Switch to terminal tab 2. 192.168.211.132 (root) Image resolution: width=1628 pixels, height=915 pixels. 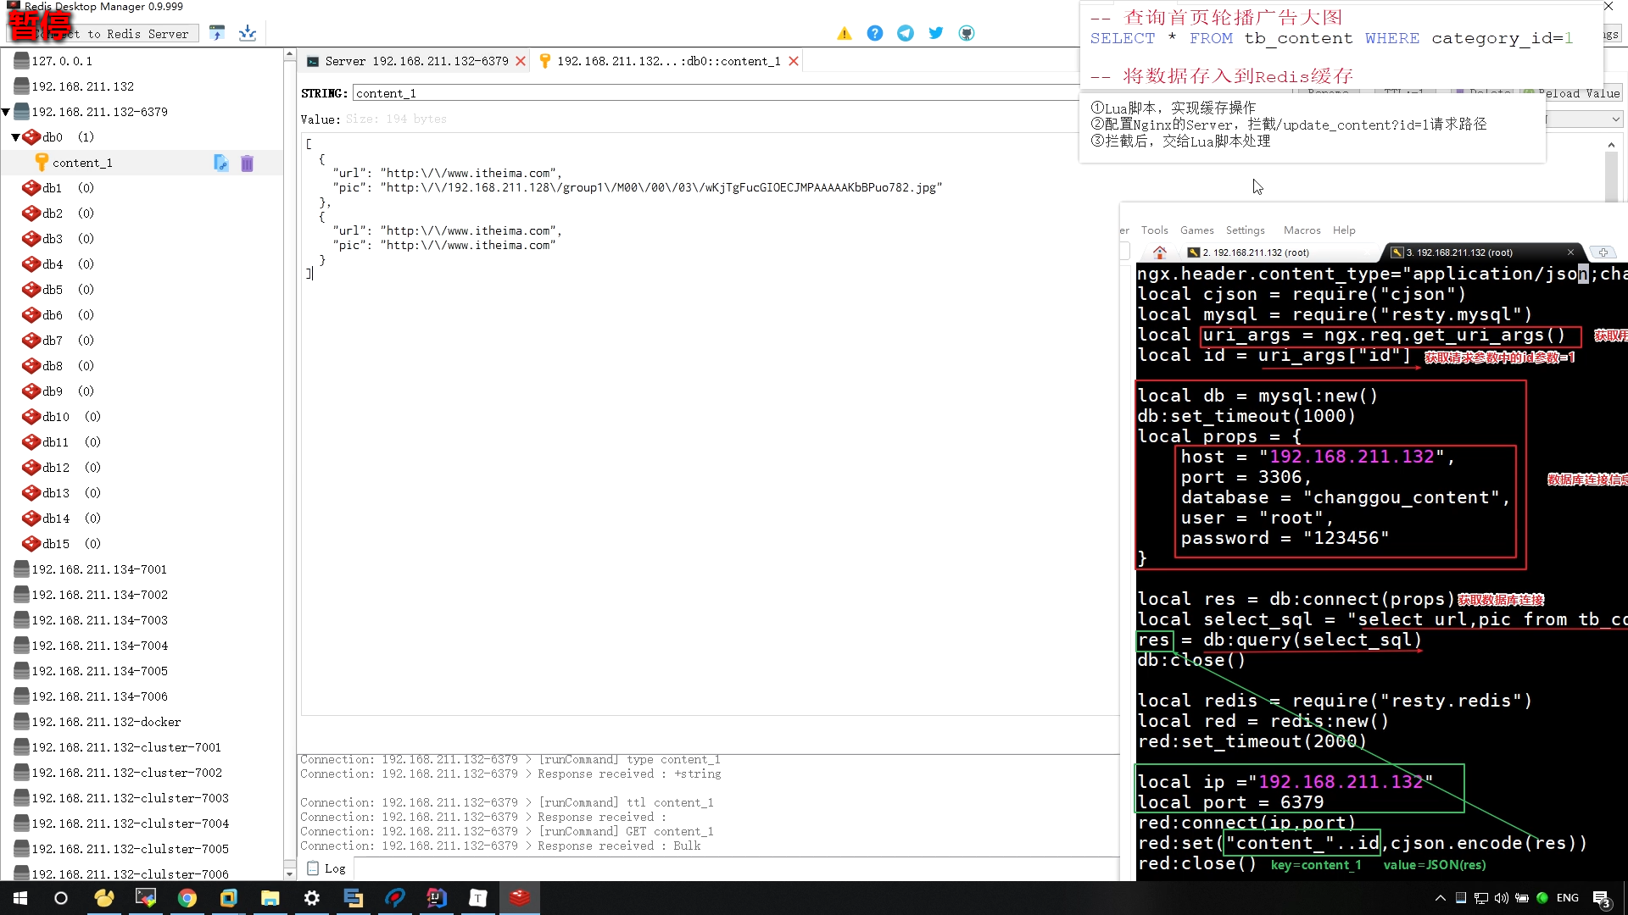tap(1256, 252)
